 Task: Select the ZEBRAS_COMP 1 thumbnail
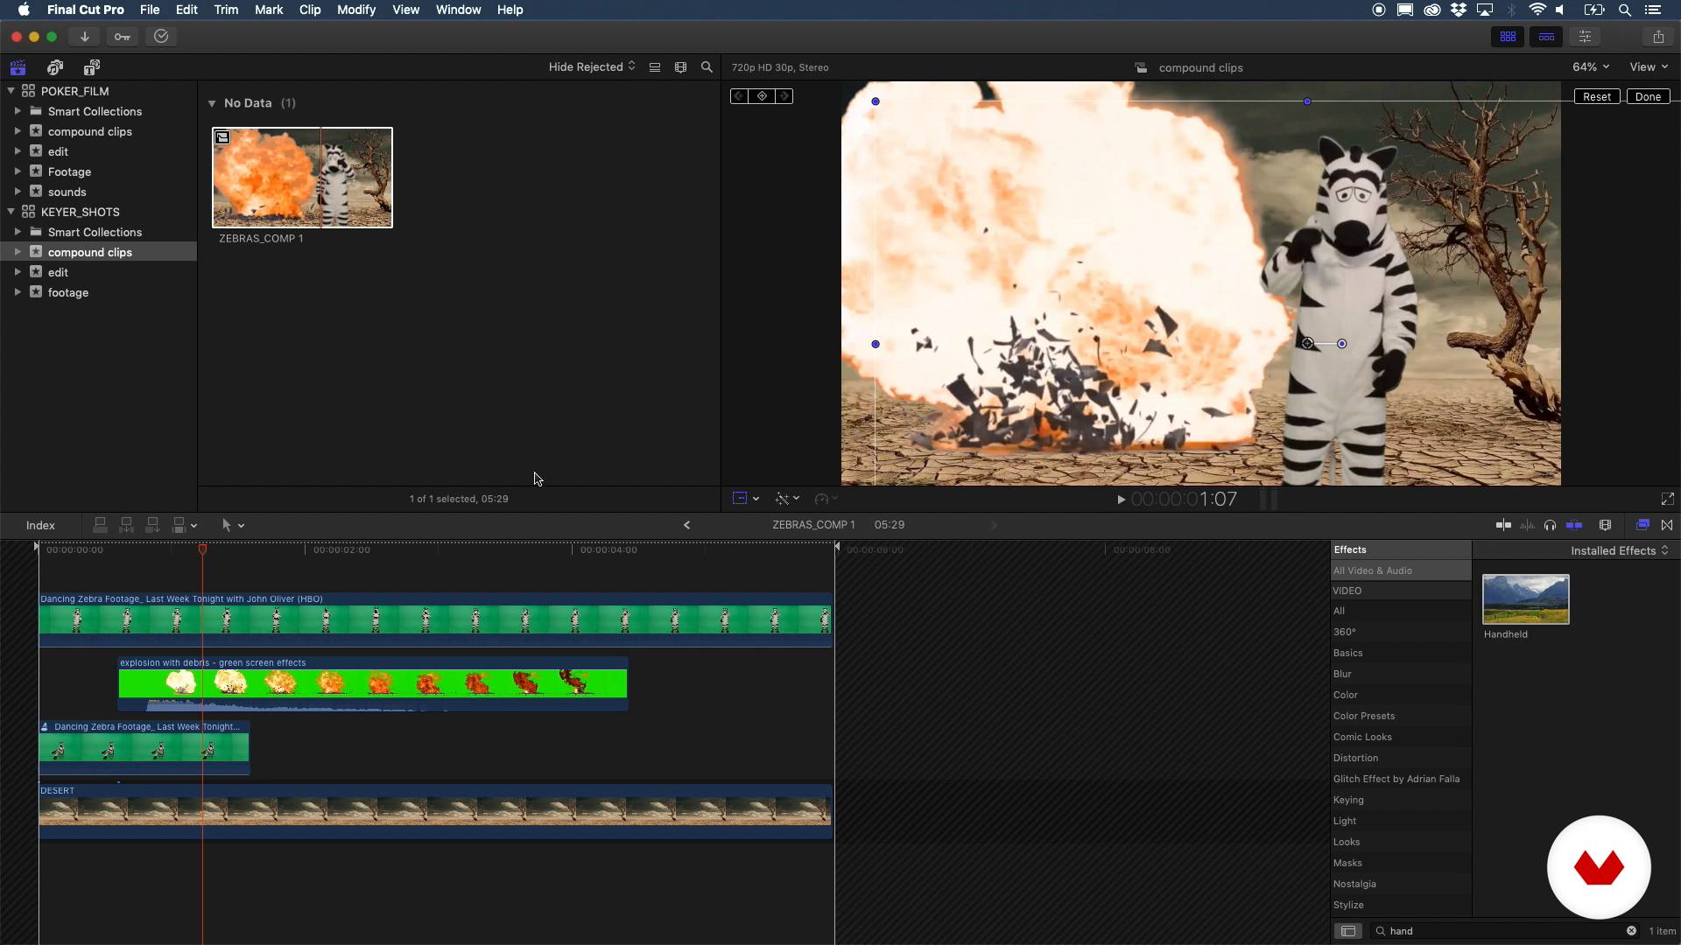point(302,178)
